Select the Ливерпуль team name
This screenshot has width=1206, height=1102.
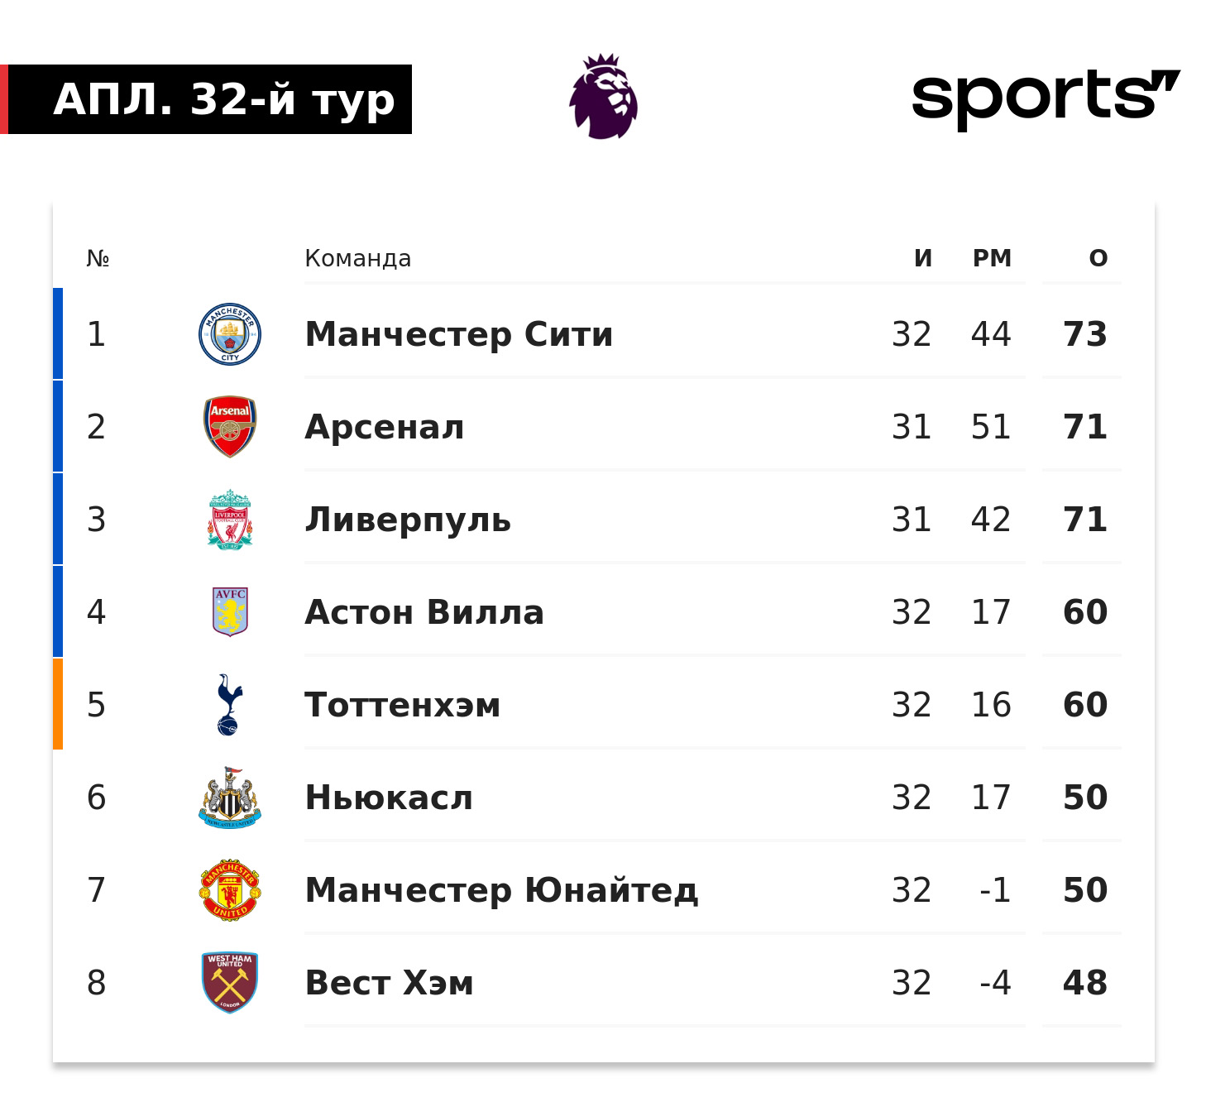click(408, 520)
